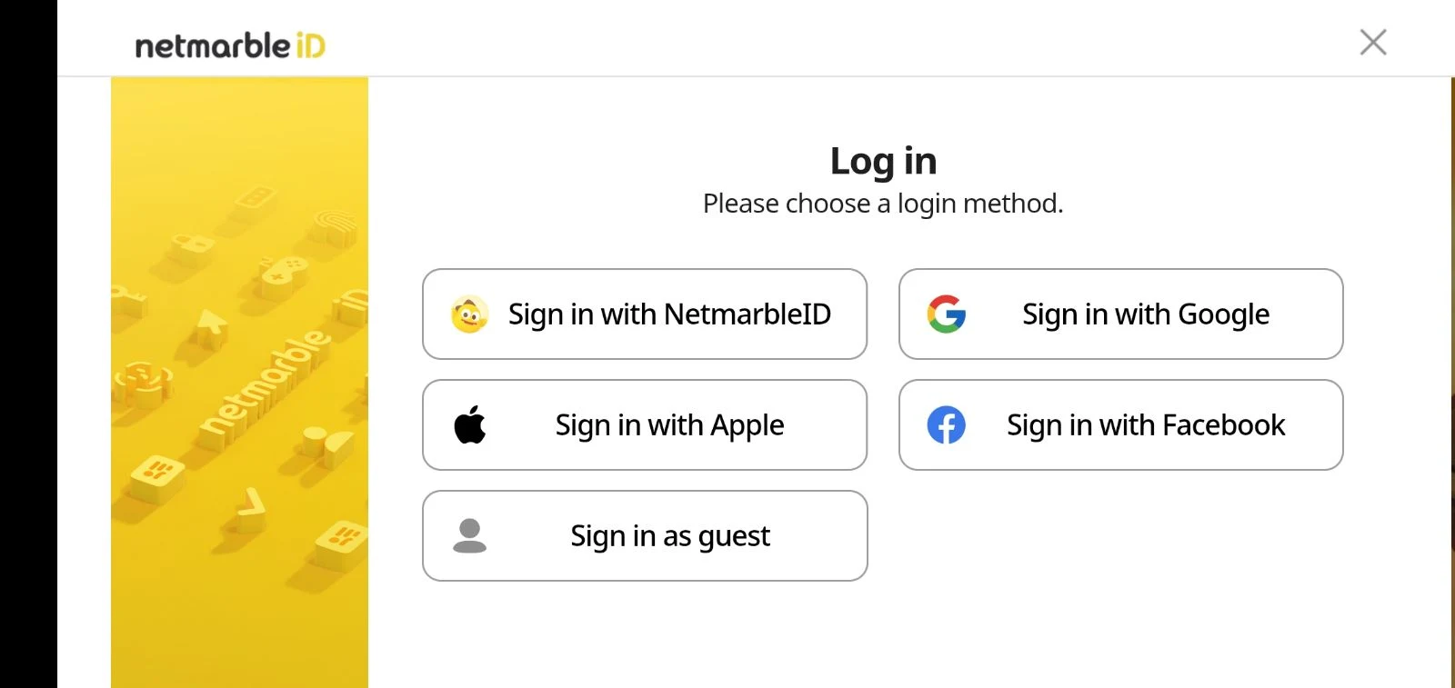Image resolution: width=1455 pixels, height=688 pixels.
Task: Click the 3D netmarble text on banner
Action: [x=264, y=386]
